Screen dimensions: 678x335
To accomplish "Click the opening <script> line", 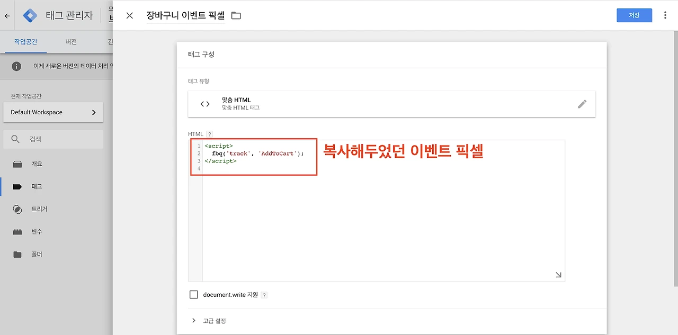I will coord(218,146).
